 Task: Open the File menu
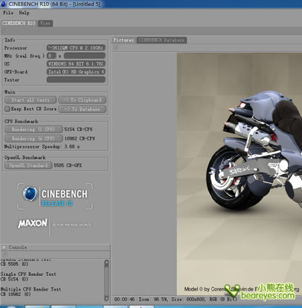8,13
